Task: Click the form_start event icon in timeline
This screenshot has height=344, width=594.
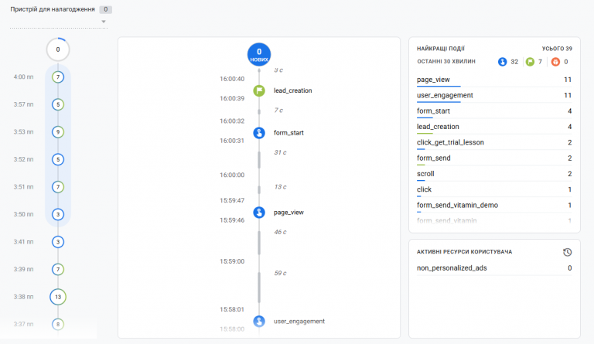Action: click(x=259, y=133)
